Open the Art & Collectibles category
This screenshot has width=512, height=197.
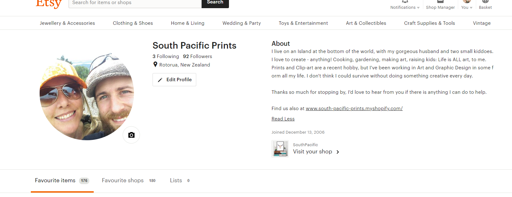tap(366, 23)
